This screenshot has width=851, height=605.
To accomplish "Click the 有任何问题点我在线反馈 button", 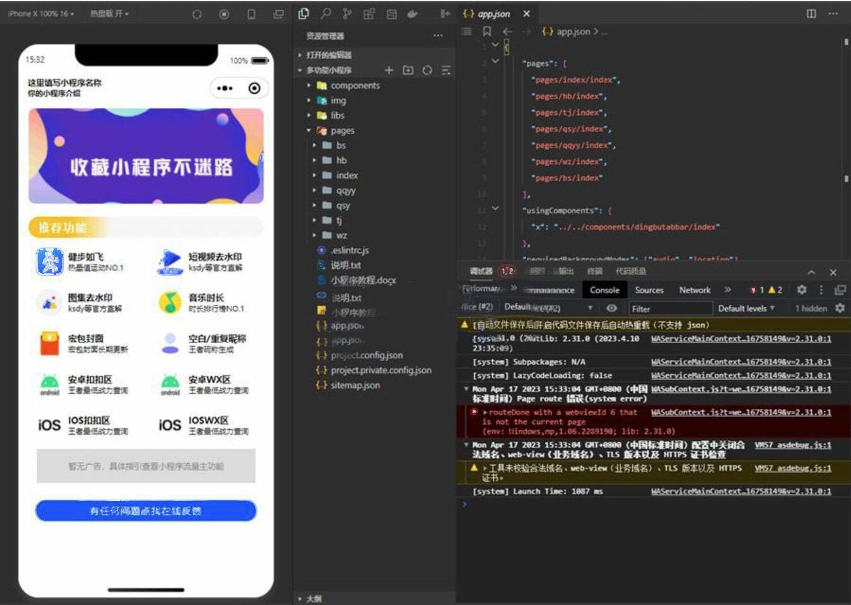I will pos(146,510).
